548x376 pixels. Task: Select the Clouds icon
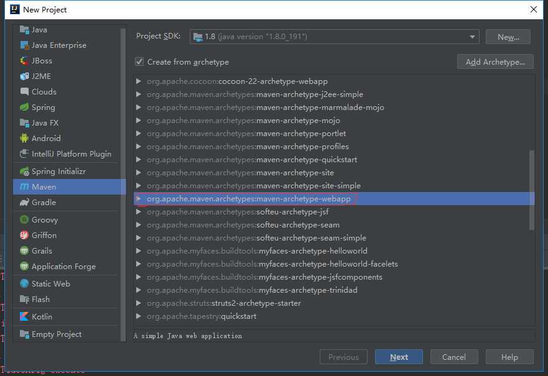point(24,91)
